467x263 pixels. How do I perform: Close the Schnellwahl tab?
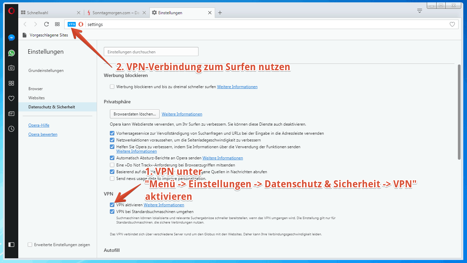pos(79,13)
